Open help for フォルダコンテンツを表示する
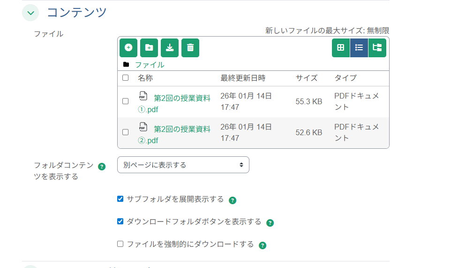Image resolution: width=466 pixels, height=268 pixels. pos(102,166)
